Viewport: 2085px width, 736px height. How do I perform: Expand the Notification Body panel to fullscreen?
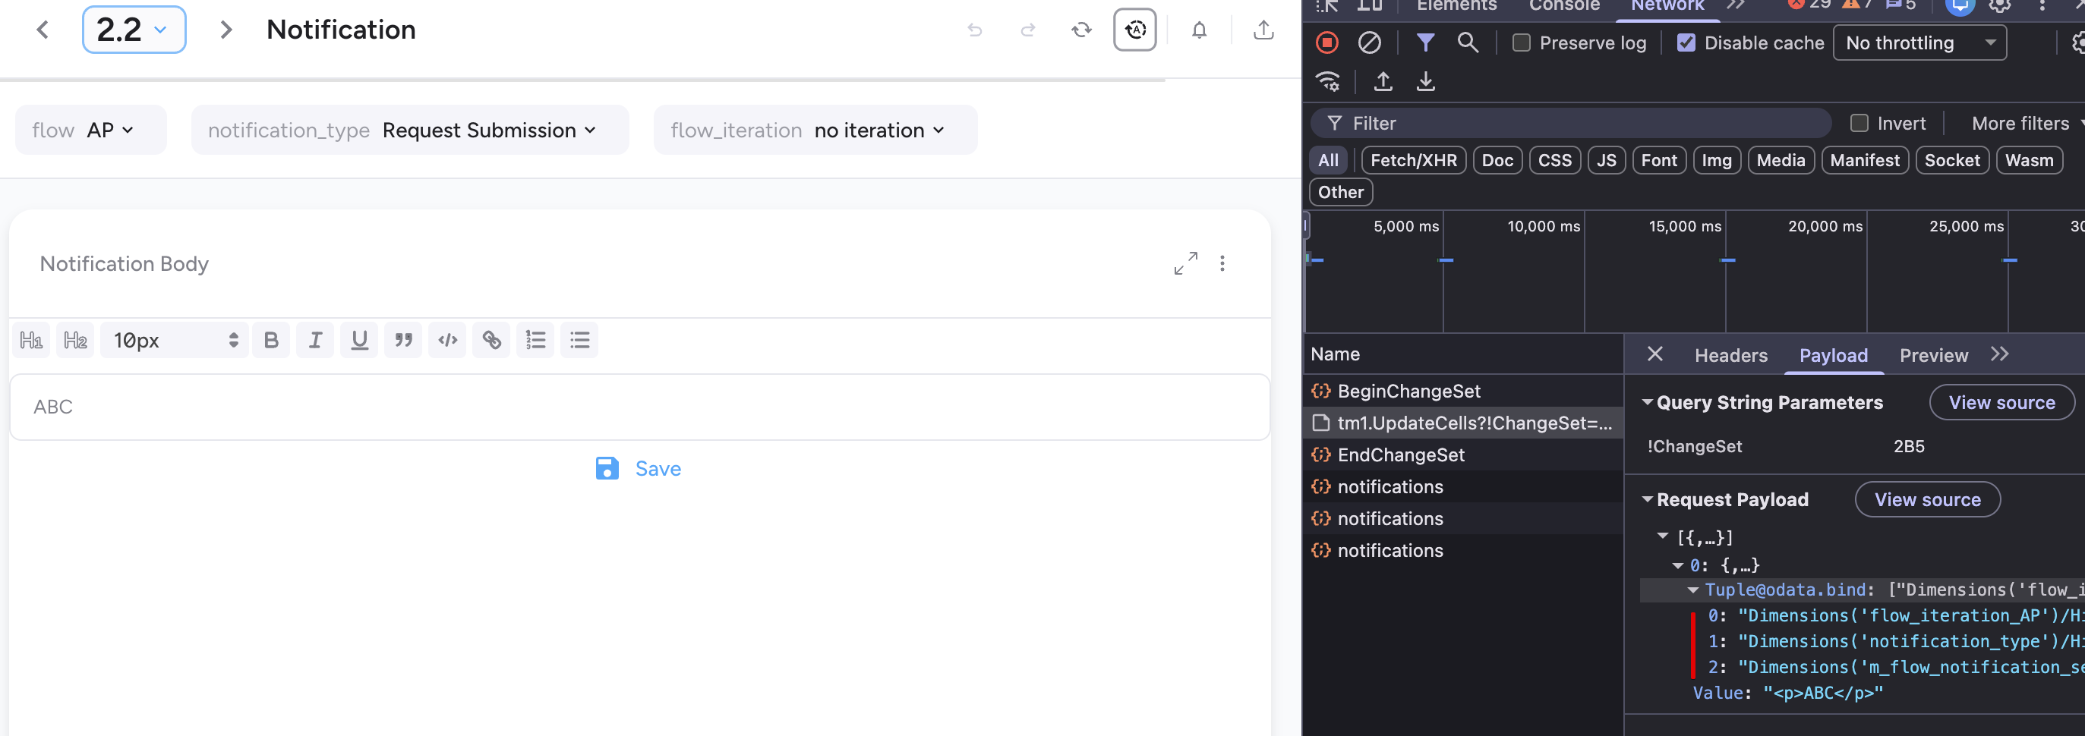click(1185, 263)
